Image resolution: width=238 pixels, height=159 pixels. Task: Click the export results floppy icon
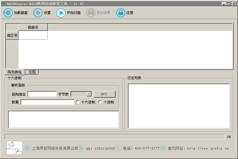pos(91,13)
